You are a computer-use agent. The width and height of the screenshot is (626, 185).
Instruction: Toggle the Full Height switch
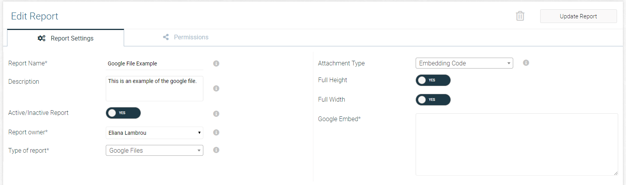433,80
